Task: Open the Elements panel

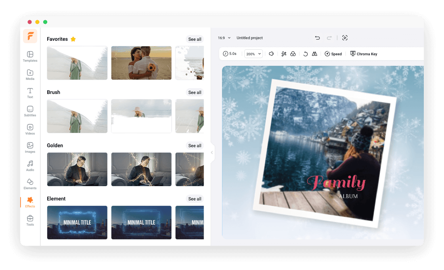Action: pos(30,184)
